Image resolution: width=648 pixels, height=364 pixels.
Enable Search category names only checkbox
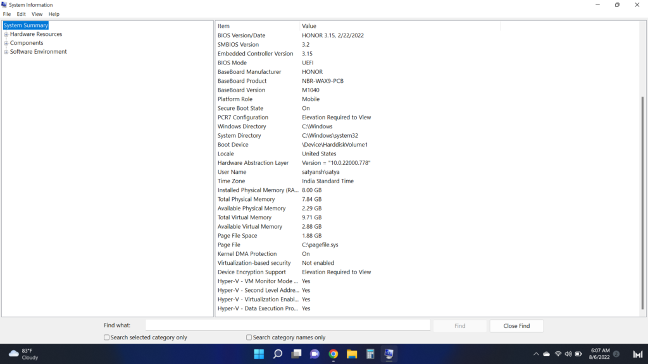pyautogui.click(x=249, y=337)
